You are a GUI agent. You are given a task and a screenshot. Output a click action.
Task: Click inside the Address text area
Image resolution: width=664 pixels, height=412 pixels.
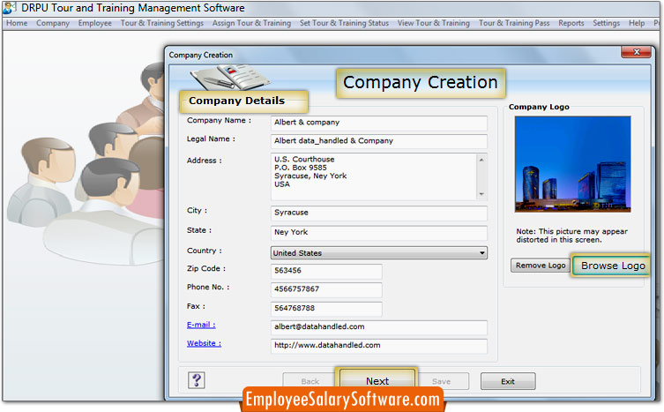374,176
